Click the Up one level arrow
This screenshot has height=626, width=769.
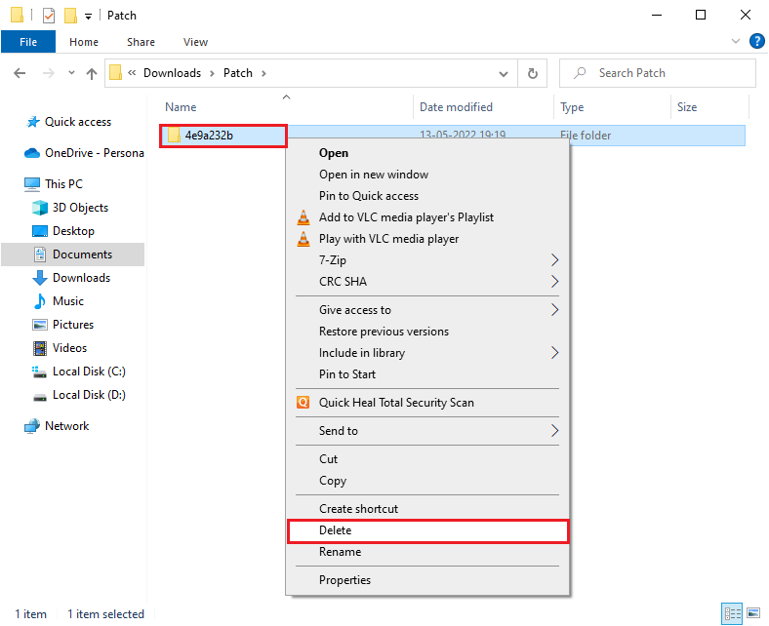pyautogui.click(x=92, y=73)
